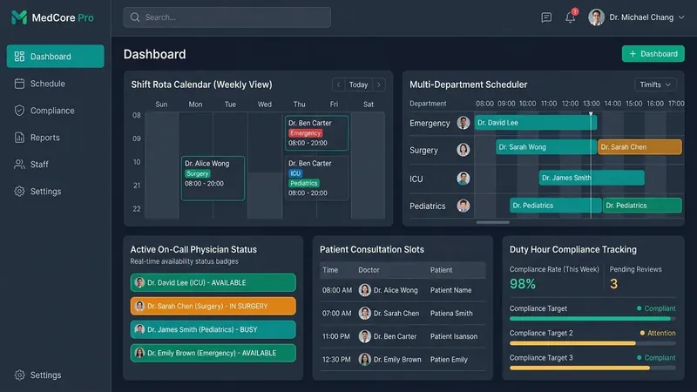Click the Patient column header
The height and width of the screenshot is (392, 697).
point(441,270)
